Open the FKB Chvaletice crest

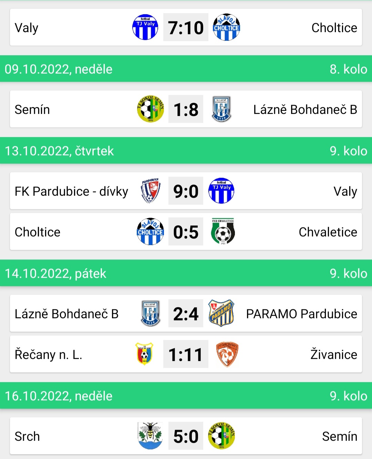223,232
